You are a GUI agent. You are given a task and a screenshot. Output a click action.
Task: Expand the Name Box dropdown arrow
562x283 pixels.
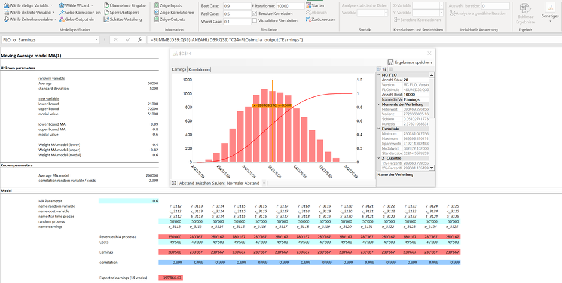[x=96, y=40]
